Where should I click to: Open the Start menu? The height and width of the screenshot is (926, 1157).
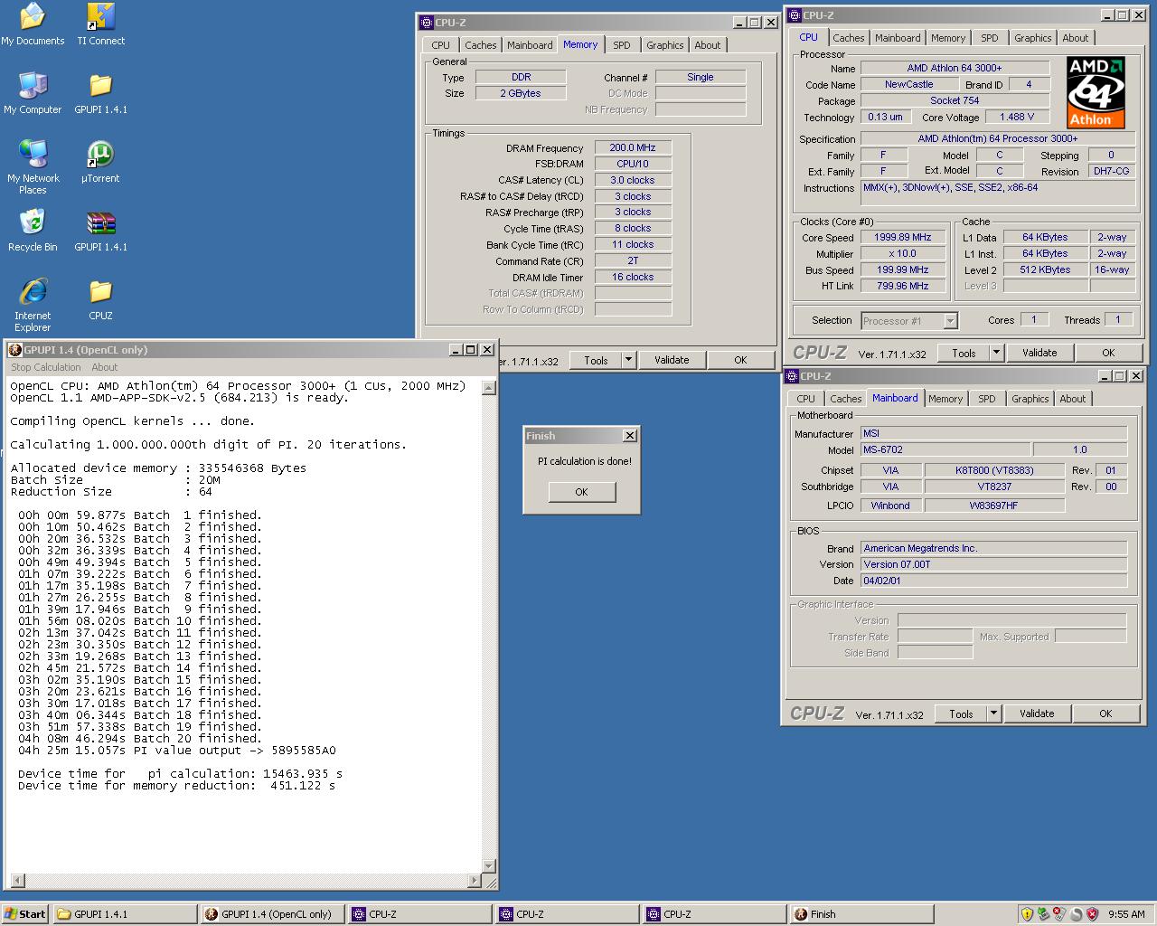[x=25, y=914]
